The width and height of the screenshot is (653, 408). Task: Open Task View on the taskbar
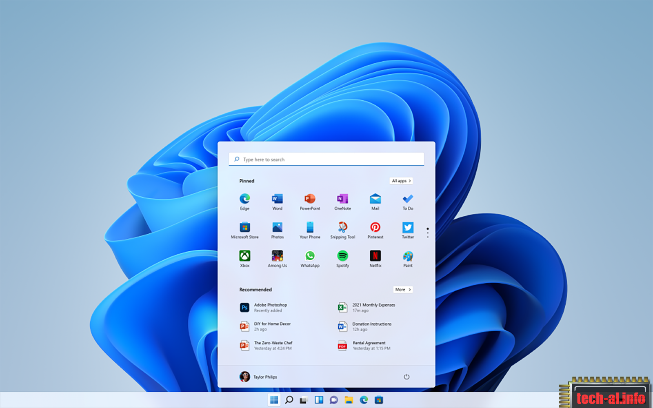click(x=303, y=400)
